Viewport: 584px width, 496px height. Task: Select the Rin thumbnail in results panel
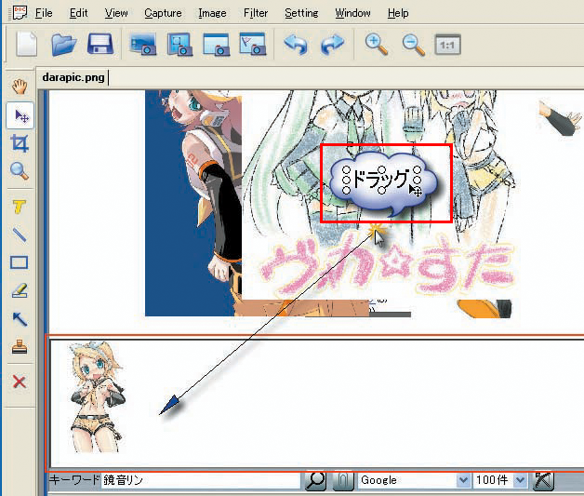click(97, 397)
